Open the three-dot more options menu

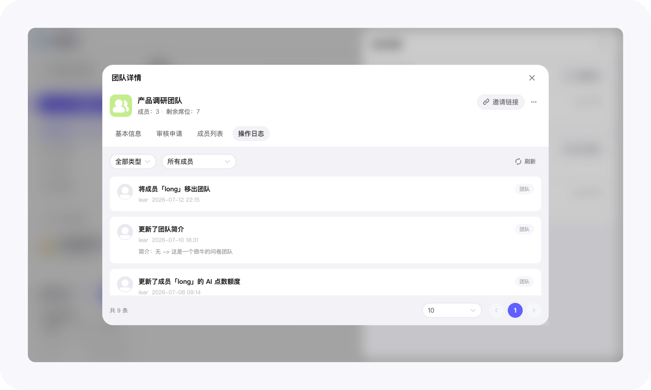534,102
